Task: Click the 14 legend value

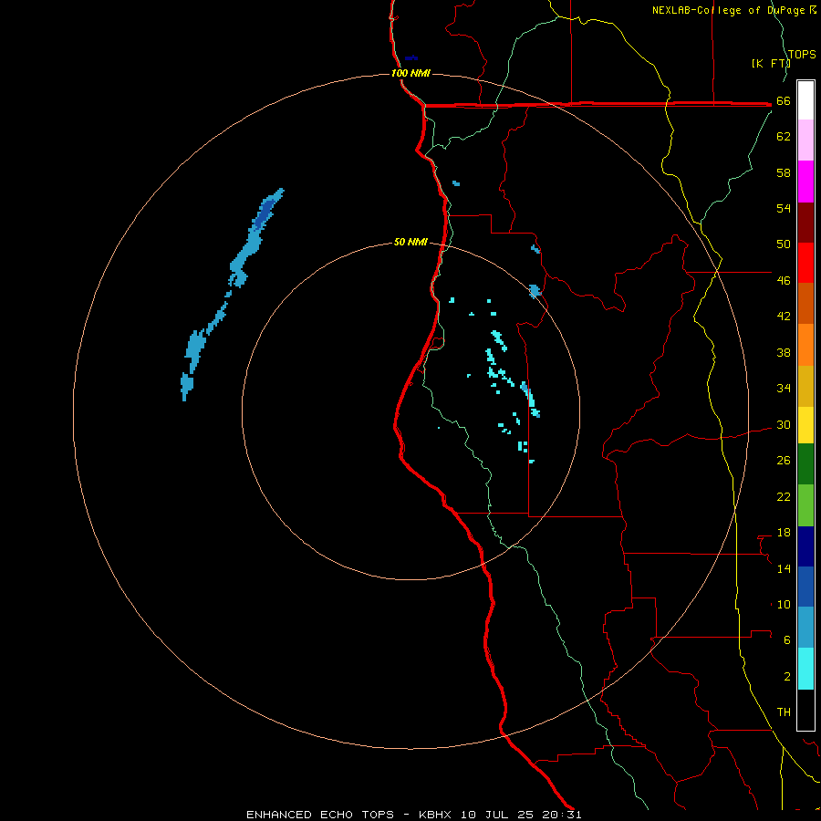Action: [x=784, y=568]
